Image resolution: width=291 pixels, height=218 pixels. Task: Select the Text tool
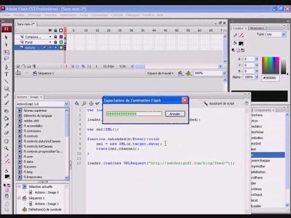point(6,74)
